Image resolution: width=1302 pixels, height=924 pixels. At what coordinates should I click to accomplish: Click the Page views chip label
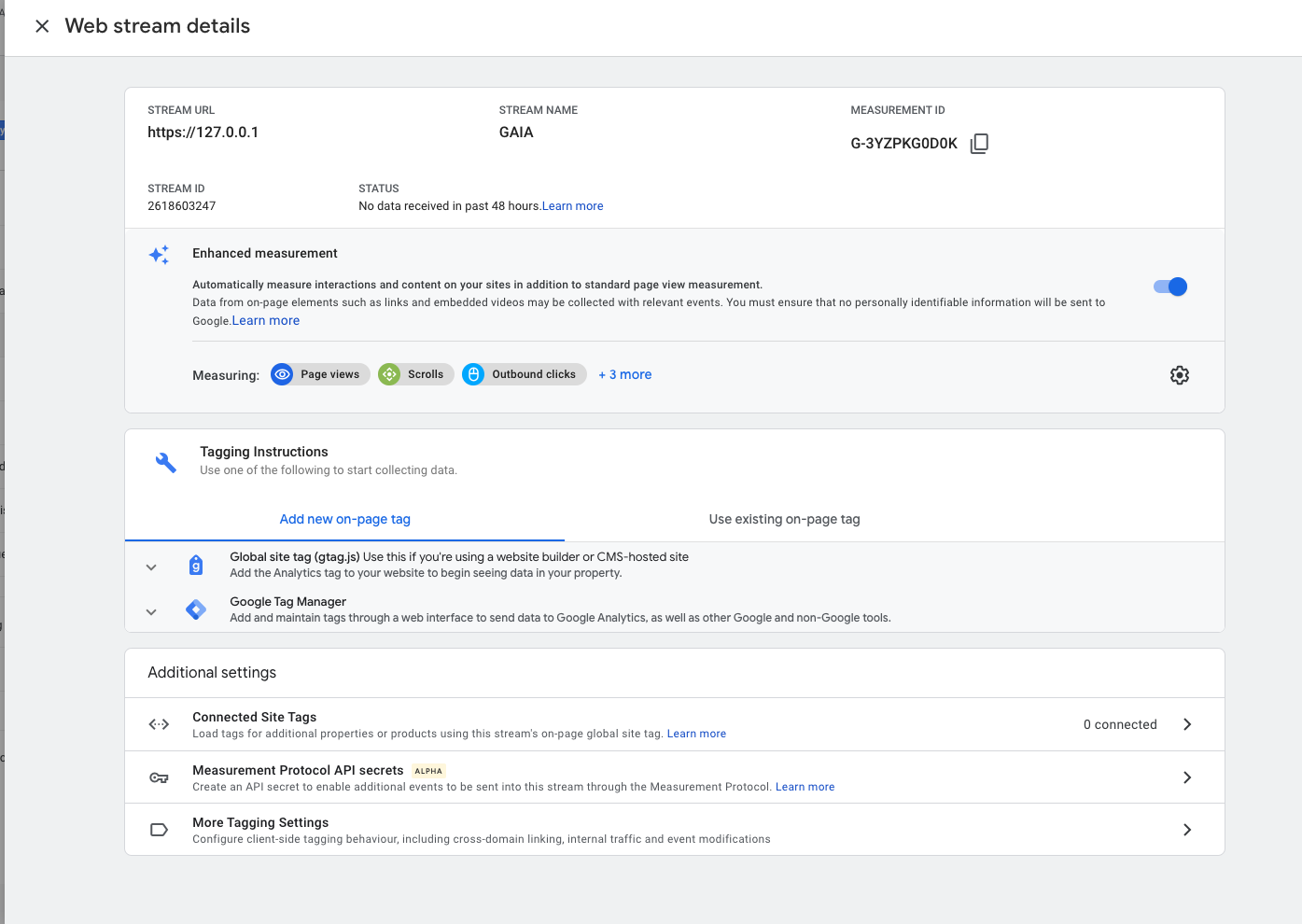tap(330, 374)
